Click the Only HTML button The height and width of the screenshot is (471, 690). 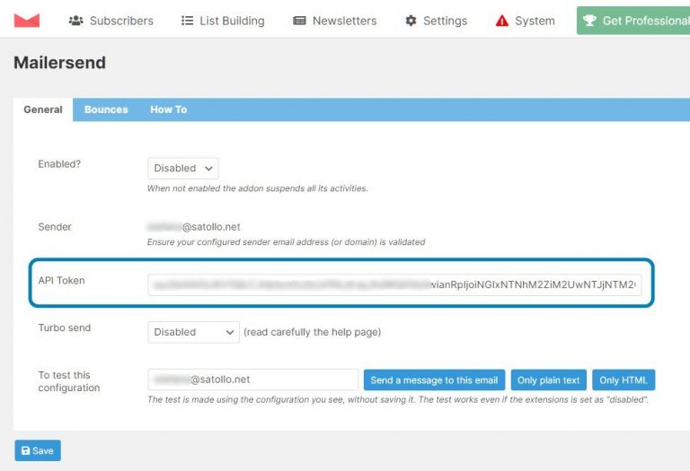click(624, 380)
